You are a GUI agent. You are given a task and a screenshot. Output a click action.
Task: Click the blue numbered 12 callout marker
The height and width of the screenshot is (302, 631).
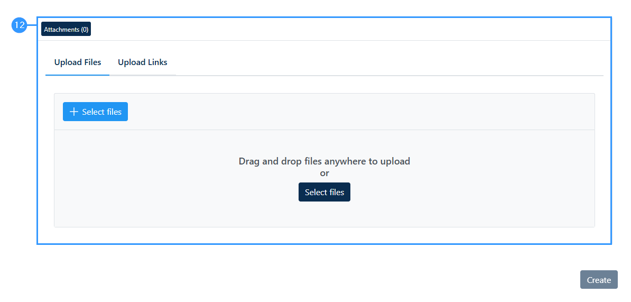pyautogui.click(x=20, y=26)
